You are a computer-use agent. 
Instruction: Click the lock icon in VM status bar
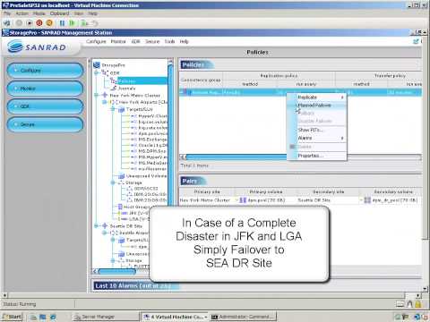click(x=418, y=304)
